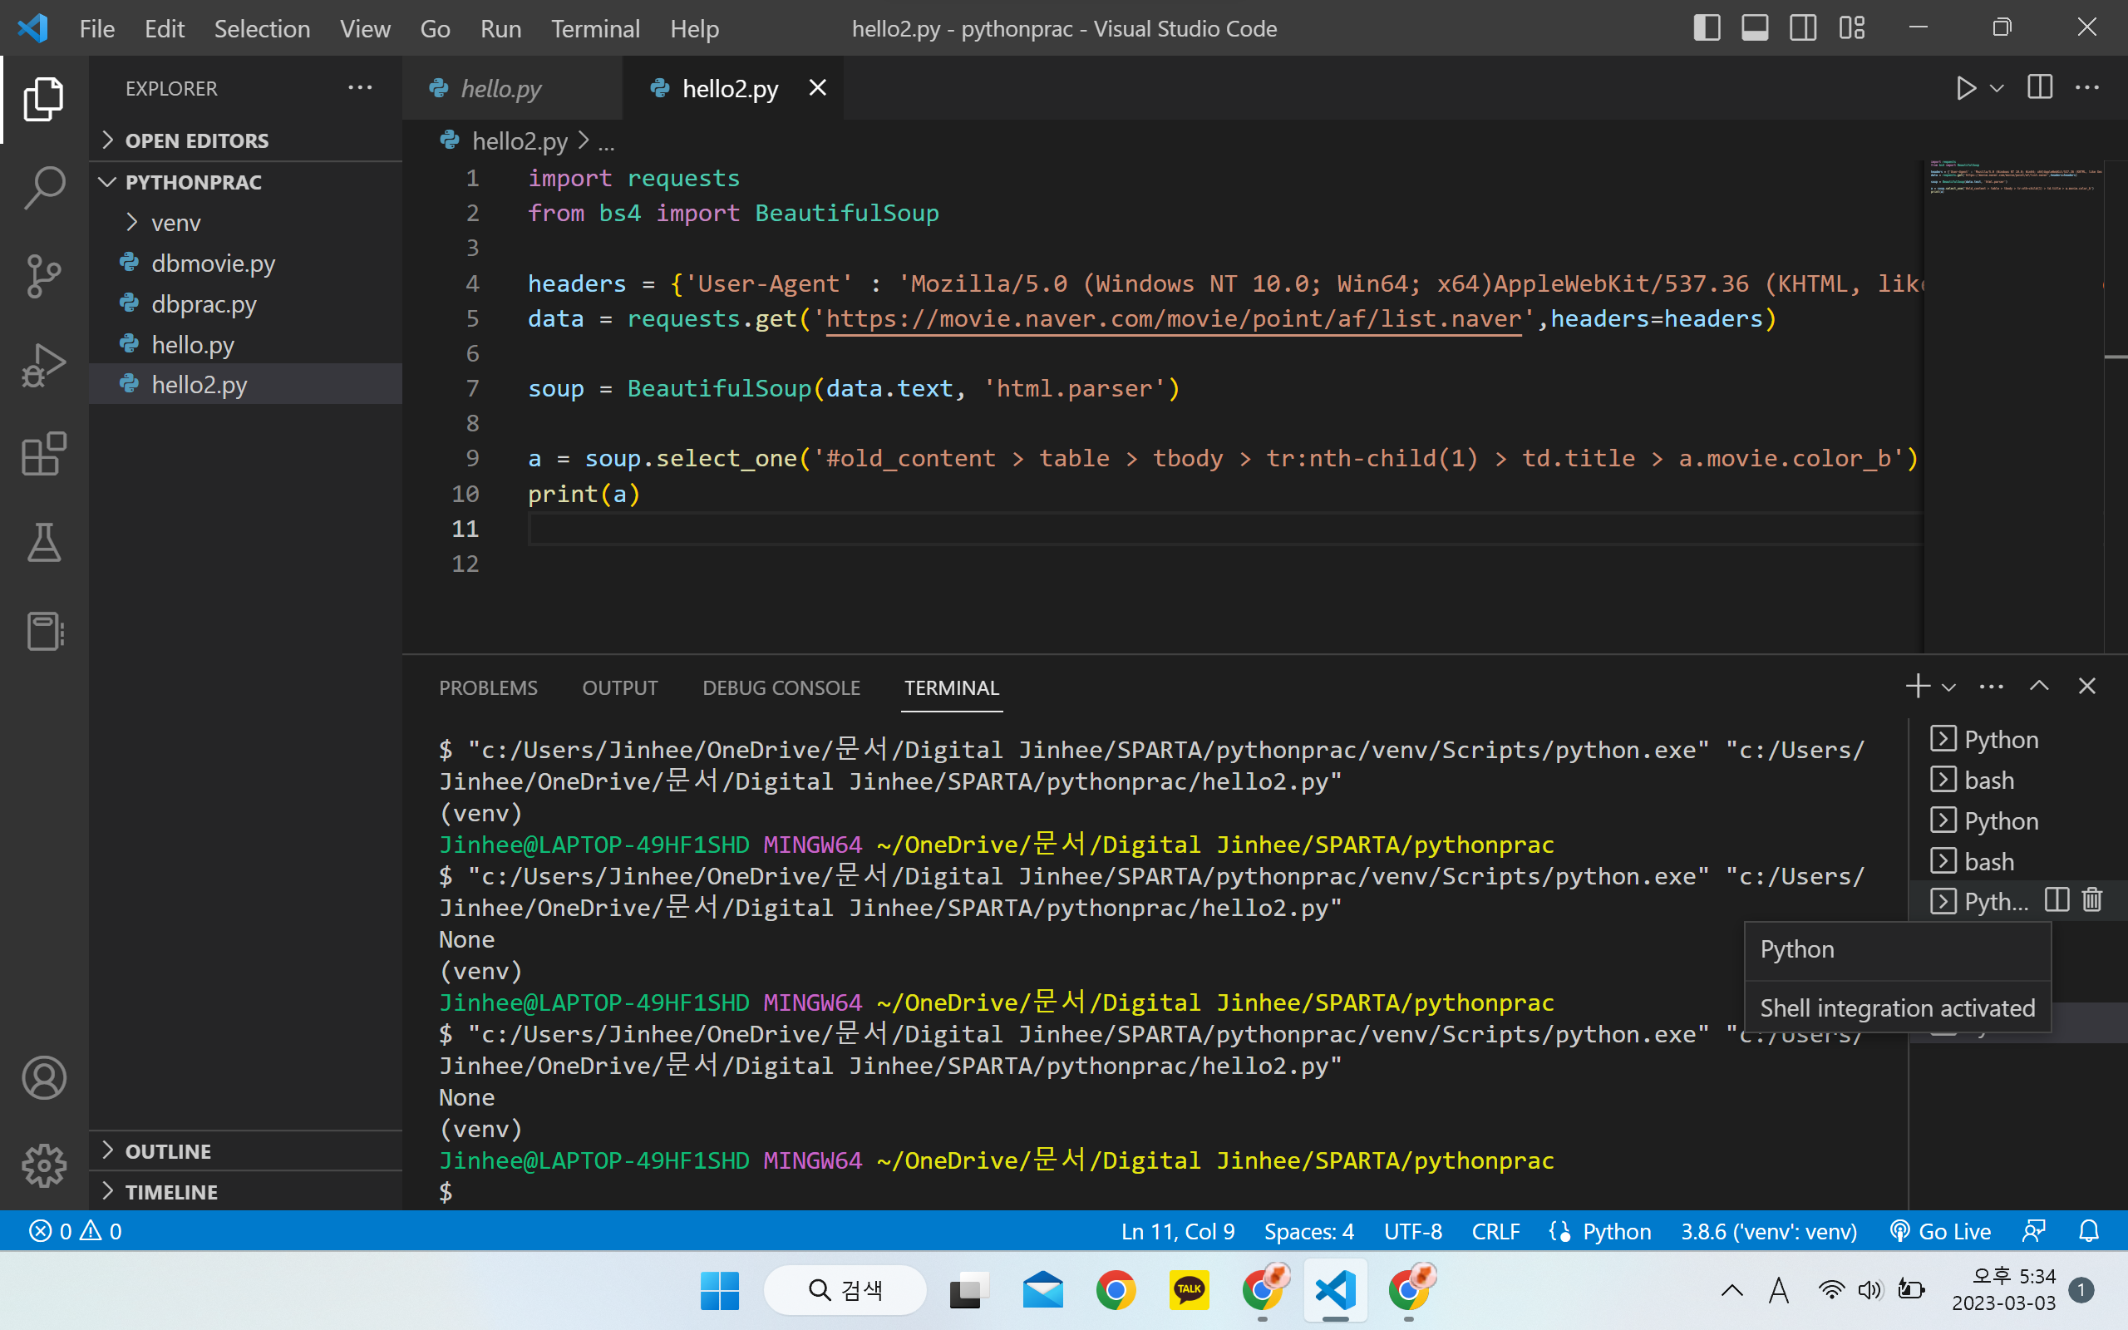This screenshot has width=2128, height=1330.
Task: Toggle the bottom panel layout
Action: click(1755, 28)
